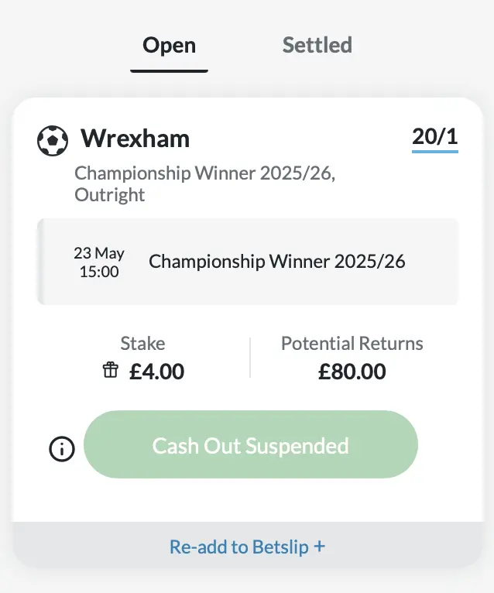Click the Re-add to Betslip link

click(239, 547)
